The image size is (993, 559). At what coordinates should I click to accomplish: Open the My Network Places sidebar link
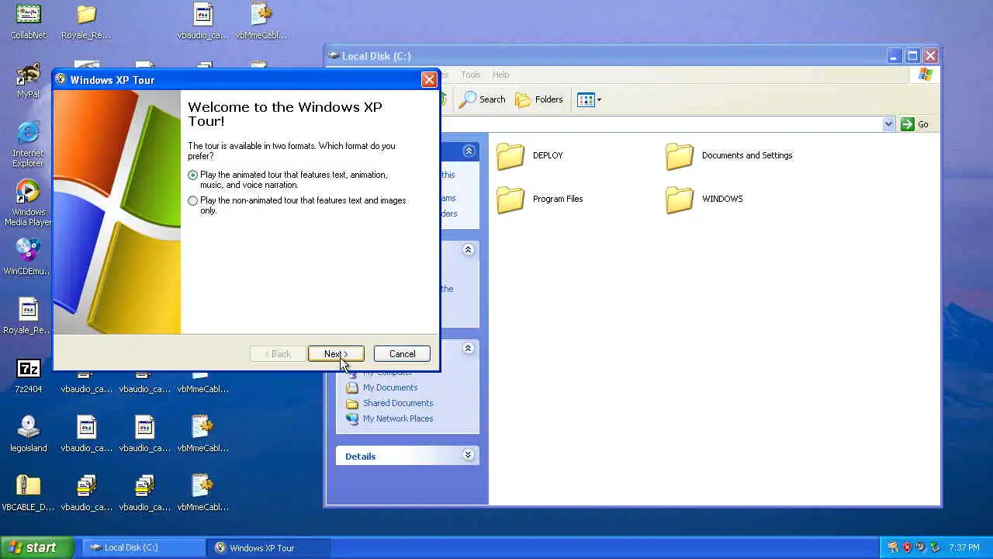[x=397, y=418]
